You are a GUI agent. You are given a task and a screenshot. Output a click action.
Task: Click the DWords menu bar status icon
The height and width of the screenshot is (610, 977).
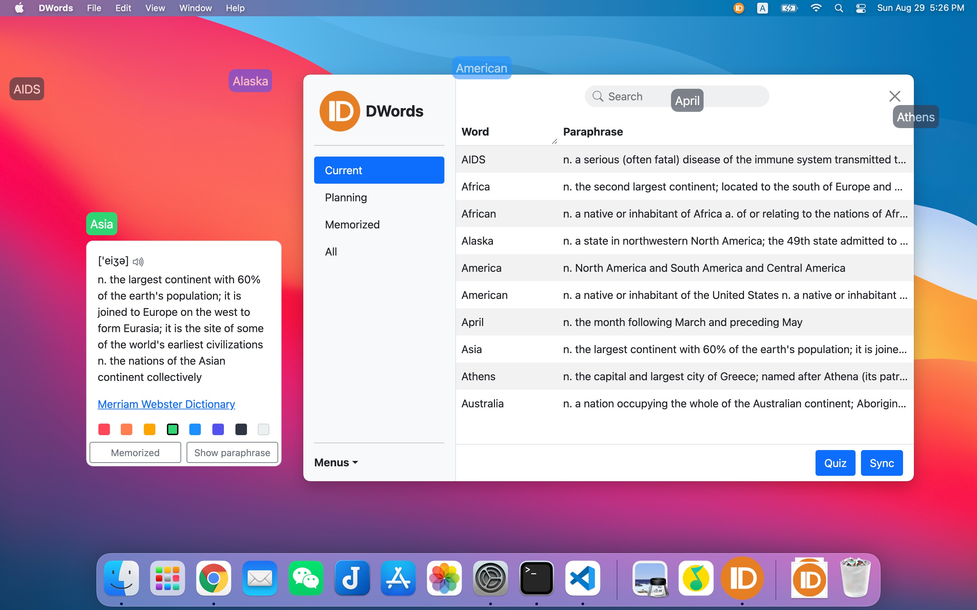[x=739, y=8]
